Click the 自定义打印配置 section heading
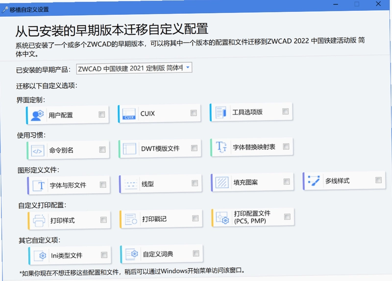The width and height of the screenshot is (392, 281). [42, 206]
